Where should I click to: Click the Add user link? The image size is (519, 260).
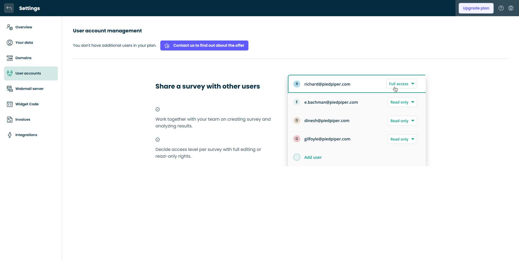pyautogui.click(x=313, y=157)
